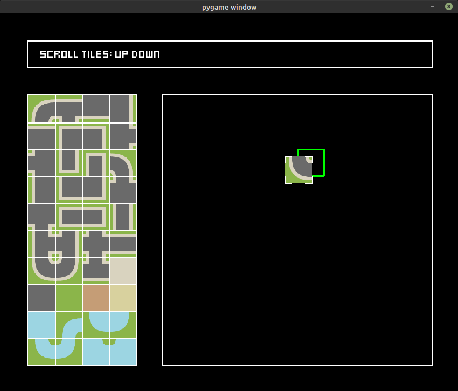Select the curb loop's top-left corner tile
This screenshot has width=458, height=391.
(69, 136)
